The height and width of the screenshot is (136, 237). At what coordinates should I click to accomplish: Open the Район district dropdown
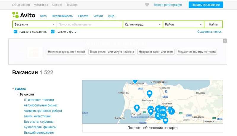183,24
